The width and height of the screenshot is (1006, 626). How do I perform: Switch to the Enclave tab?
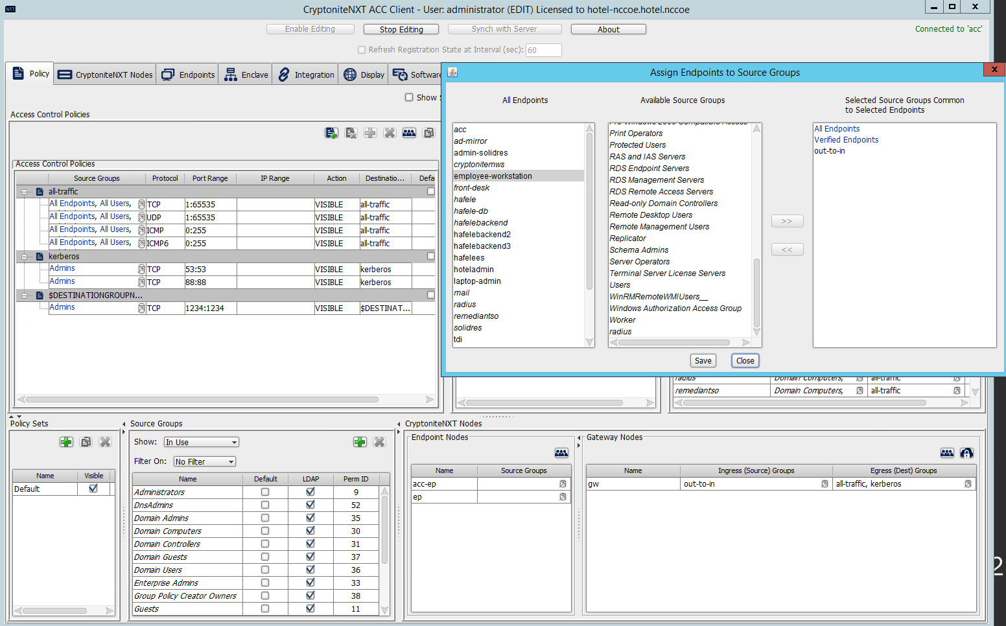tap(246, 75)
